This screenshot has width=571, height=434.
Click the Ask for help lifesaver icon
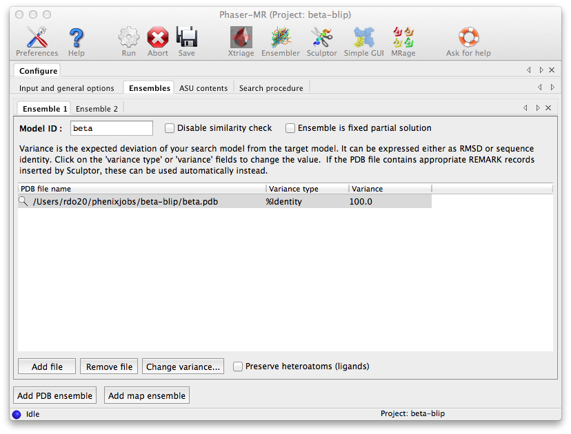coord(468,36)
